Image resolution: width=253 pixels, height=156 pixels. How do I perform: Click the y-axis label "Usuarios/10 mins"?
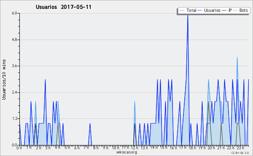(4, 79)
